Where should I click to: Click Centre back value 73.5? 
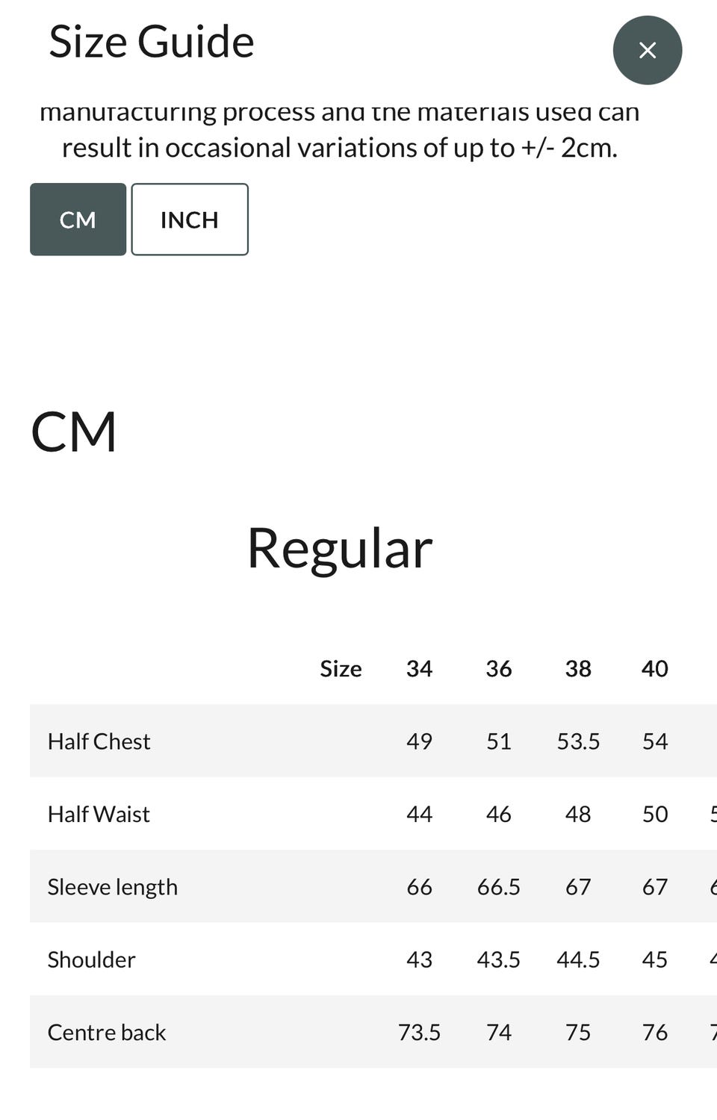coord(419,1032)
